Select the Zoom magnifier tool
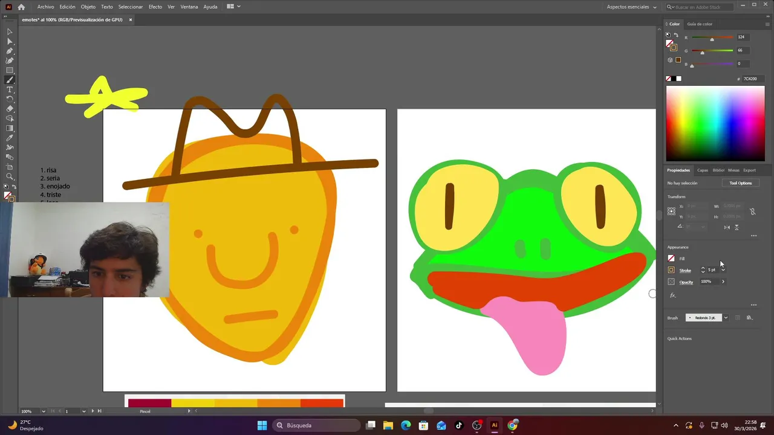Viewport: 774px width, 435px height. click(x=10, y=176)
